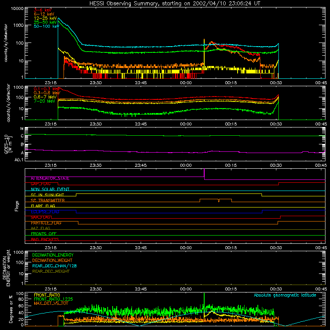Select the 50-100 keV legend label
Viewport: 330px width, 330px height.
click(x=47, y=26)
